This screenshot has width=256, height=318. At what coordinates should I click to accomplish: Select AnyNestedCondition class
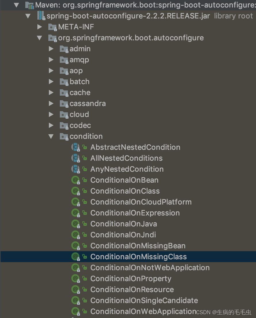127,169
